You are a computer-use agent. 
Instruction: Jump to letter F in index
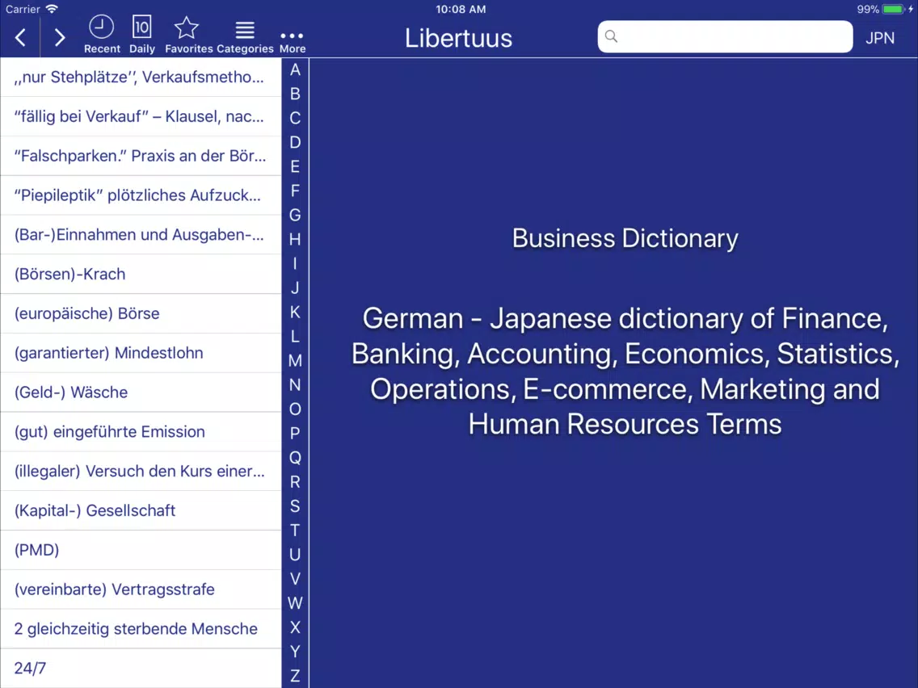pyautogui.click(x=295, y=191)
